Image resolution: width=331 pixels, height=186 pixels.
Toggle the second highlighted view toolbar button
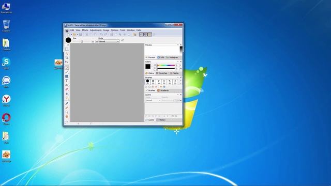145,35
